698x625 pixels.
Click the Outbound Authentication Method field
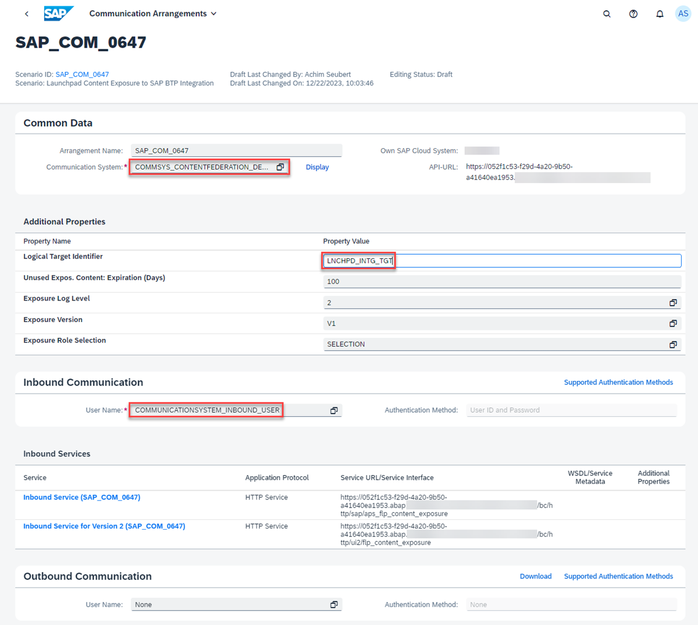(571, 605)
